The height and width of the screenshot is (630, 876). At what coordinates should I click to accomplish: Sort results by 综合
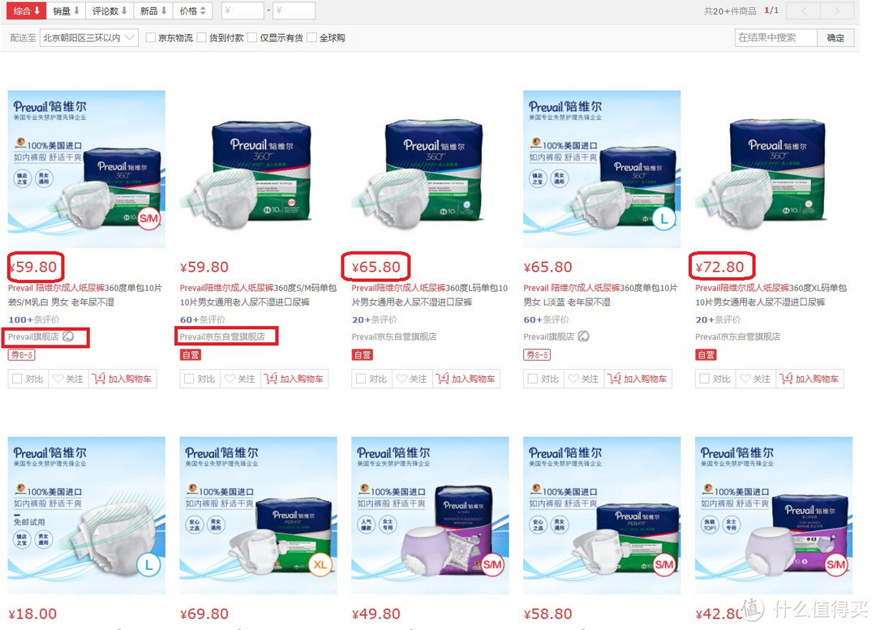click(26, 11)
